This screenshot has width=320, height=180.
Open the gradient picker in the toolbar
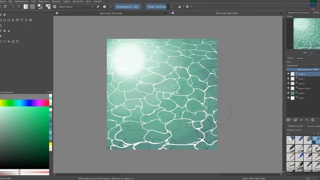(x=26, y=6)
